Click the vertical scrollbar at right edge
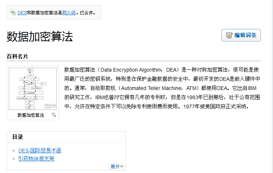 (x=273, y=86)
